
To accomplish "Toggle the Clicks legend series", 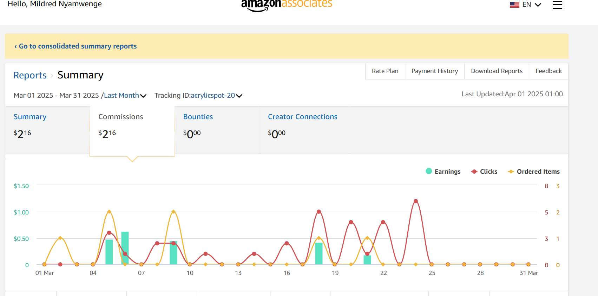I will tap(484, 172).
